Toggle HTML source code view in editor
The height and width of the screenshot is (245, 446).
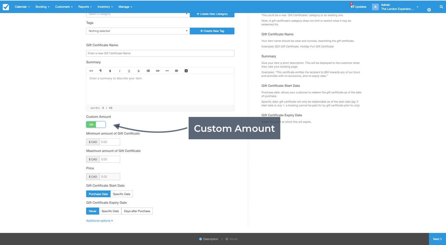91,71
